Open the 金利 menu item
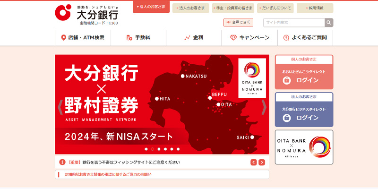This screenshot has height=189, width=378. (194, 38)
